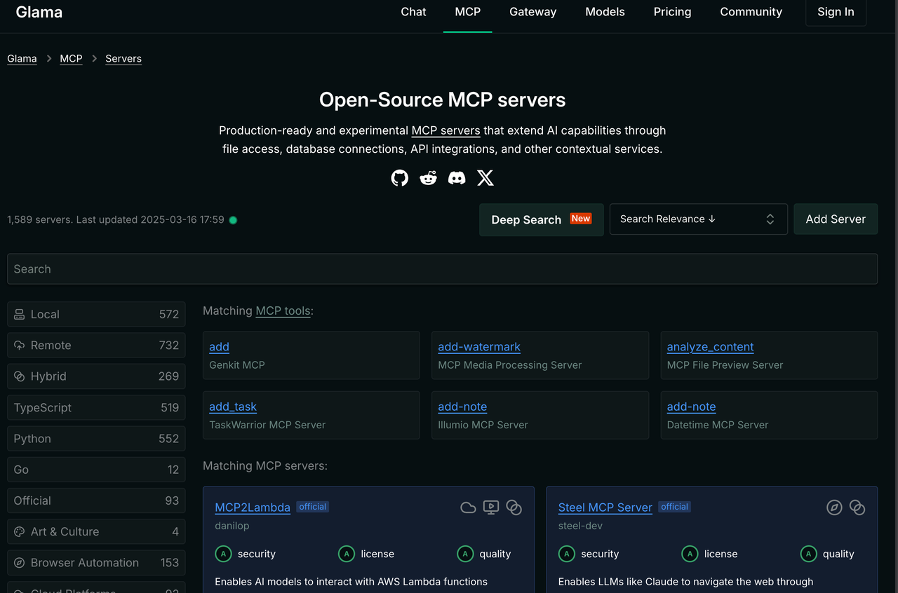The height and width of the screenshot is (593, 898).
Task: Open add-note from Illumio MCP Server
Action: tap(462, 407)
